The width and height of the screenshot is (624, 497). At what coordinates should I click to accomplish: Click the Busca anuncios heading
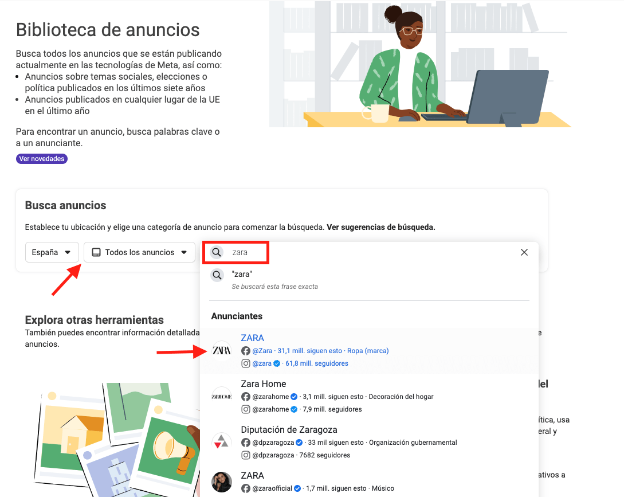click(66, 205)
